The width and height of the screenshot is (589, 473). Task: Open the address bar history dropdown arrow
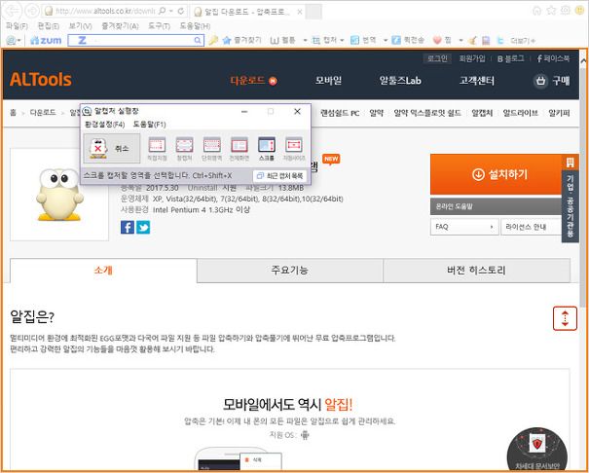coord(171,11)
